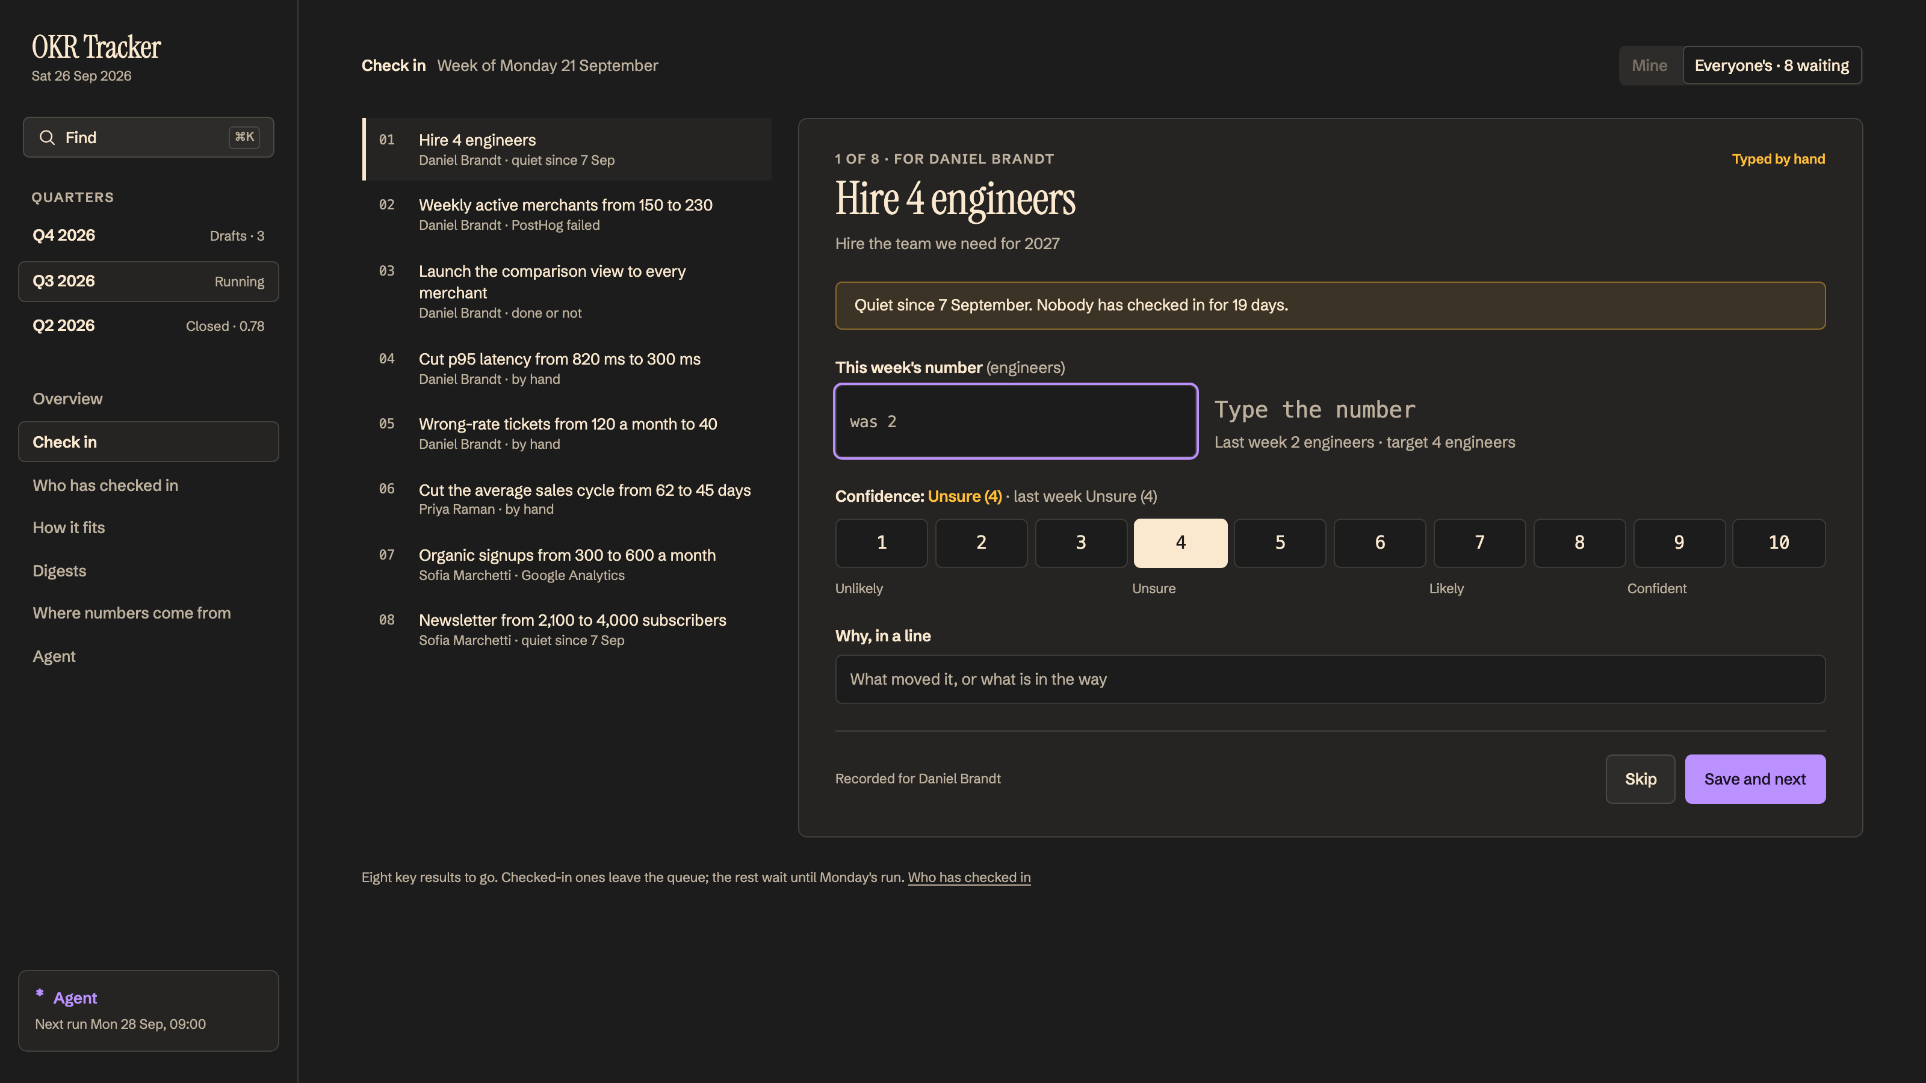The width and height of the screenshot is (1926, 1083).
Task: Open the Digests page
Action: pos(148,571)
